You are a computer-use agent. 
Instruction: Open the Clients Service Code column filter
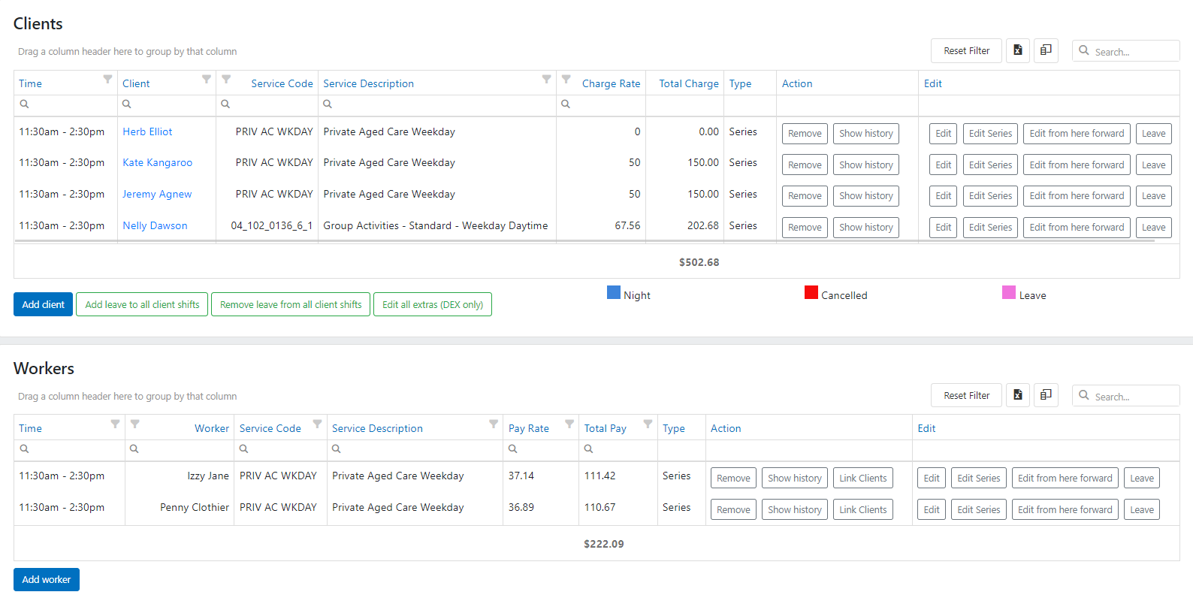click(226, 79)
